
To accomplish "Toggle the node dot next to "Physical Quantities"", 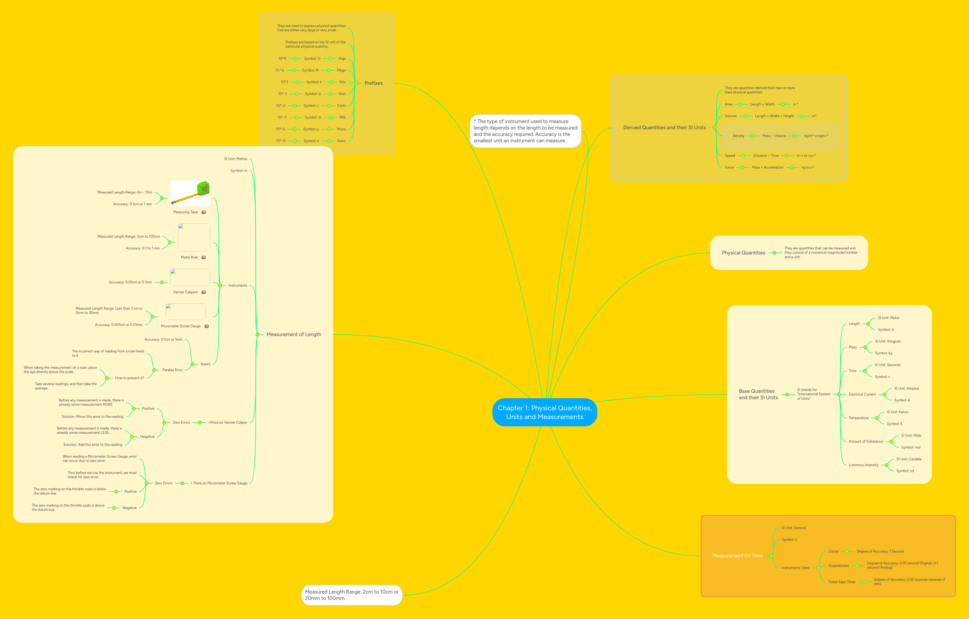I will pyautogui.click(x=774, y=253).
